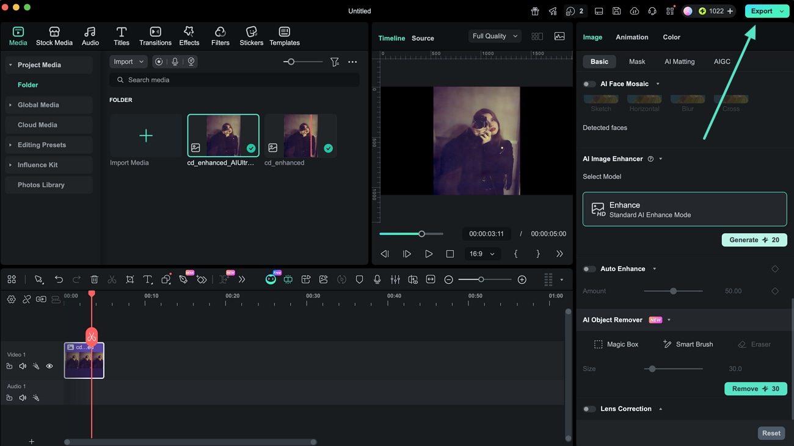The height and width of the screenshot is (446, 794).
Task: Open the Transitions library
Action: (x=155, y=36)
